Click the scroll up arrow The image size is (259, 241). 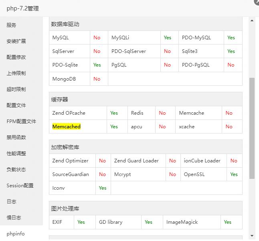(x=252, y=20)
